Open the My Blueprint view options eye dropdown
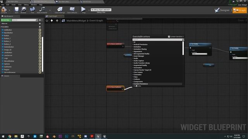Image resolution: width=248 pixels, height=139 pixels. (x=40, y=20)
